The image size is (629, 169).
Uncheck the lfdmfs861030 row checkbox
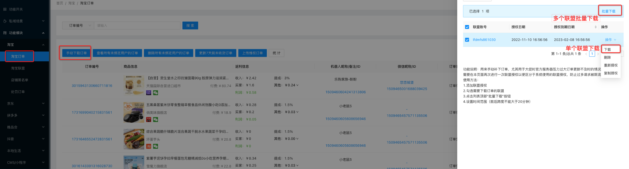(x=467, y=40)
